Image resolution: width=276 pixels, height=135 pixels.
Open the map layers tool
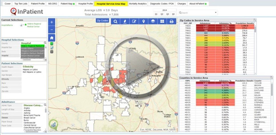[x=153, y=21]
